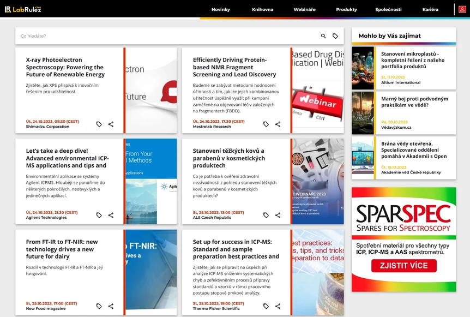The height and width of the screenshot is (317, 470).
Task: Click tag icon on Advanced environmental ICP-MS card
Action: 99,215
